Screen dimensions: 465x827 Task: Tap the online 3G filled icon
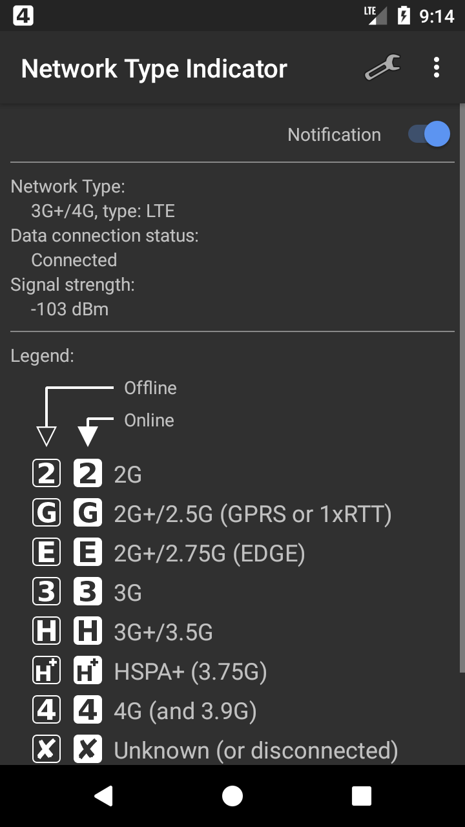[88, 592]
